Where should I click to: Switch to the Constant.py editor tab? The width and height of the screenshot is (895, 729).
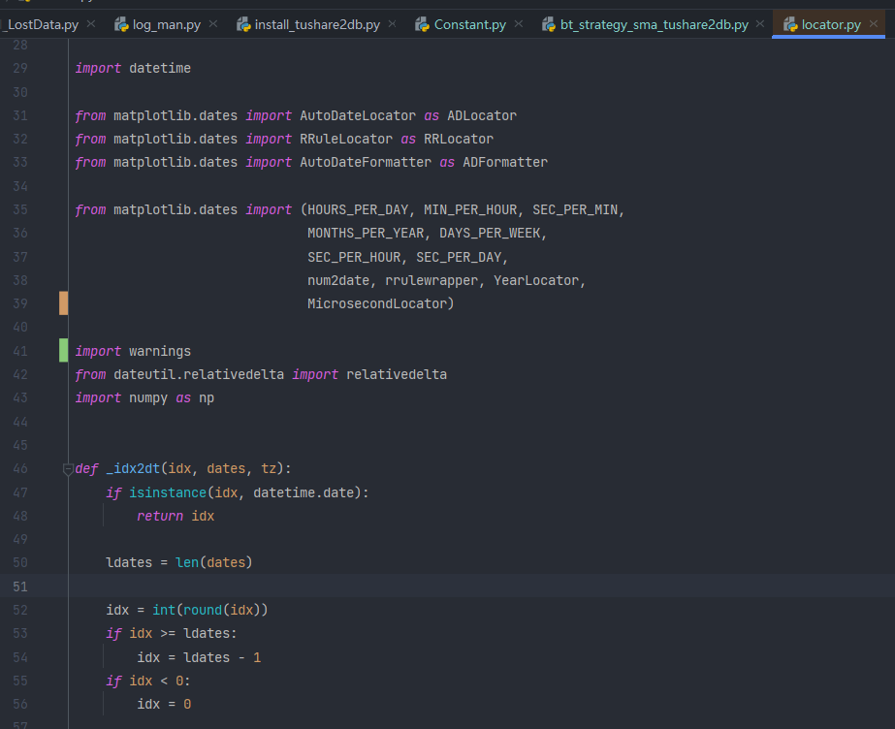coord(469,24)
